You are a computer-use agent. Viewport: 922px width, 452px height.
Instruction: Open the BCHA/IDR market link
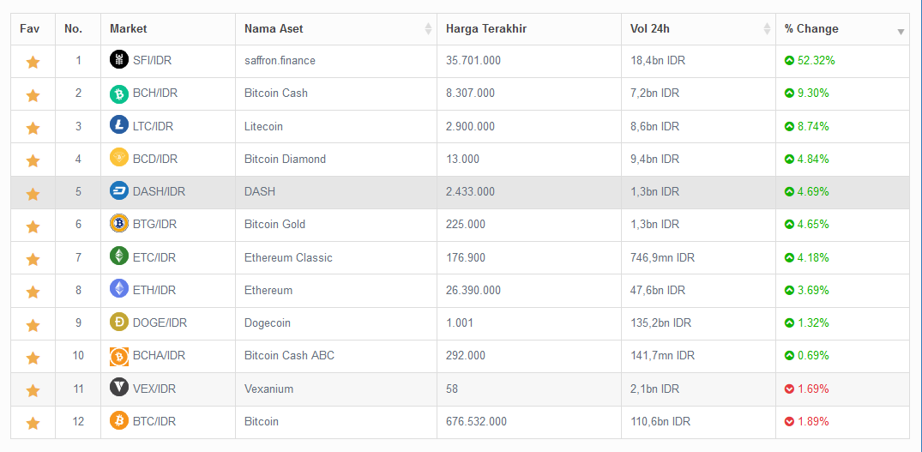click(159, 356)
